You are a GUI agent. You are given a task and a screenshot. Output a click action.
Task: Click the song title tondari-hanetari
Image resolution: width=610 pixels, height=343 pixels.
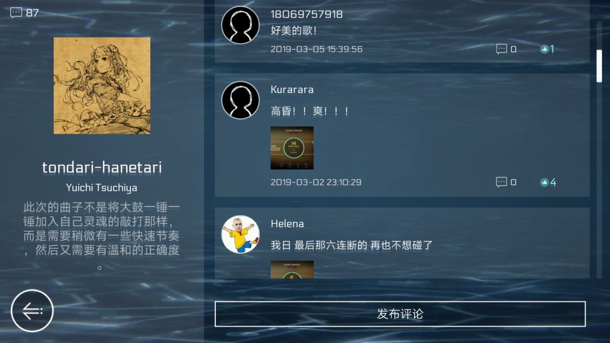102,168
